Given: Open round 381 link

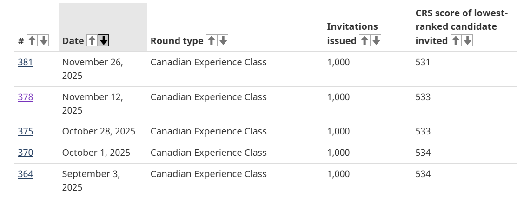Looking at the screenshot, I should [x=26, y=62].
